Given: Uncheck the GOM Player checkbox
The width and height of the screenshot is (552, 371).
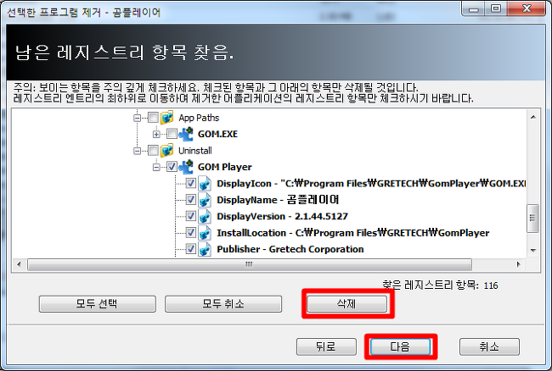Looking at the screenshot, I should [x=172, y=167].
